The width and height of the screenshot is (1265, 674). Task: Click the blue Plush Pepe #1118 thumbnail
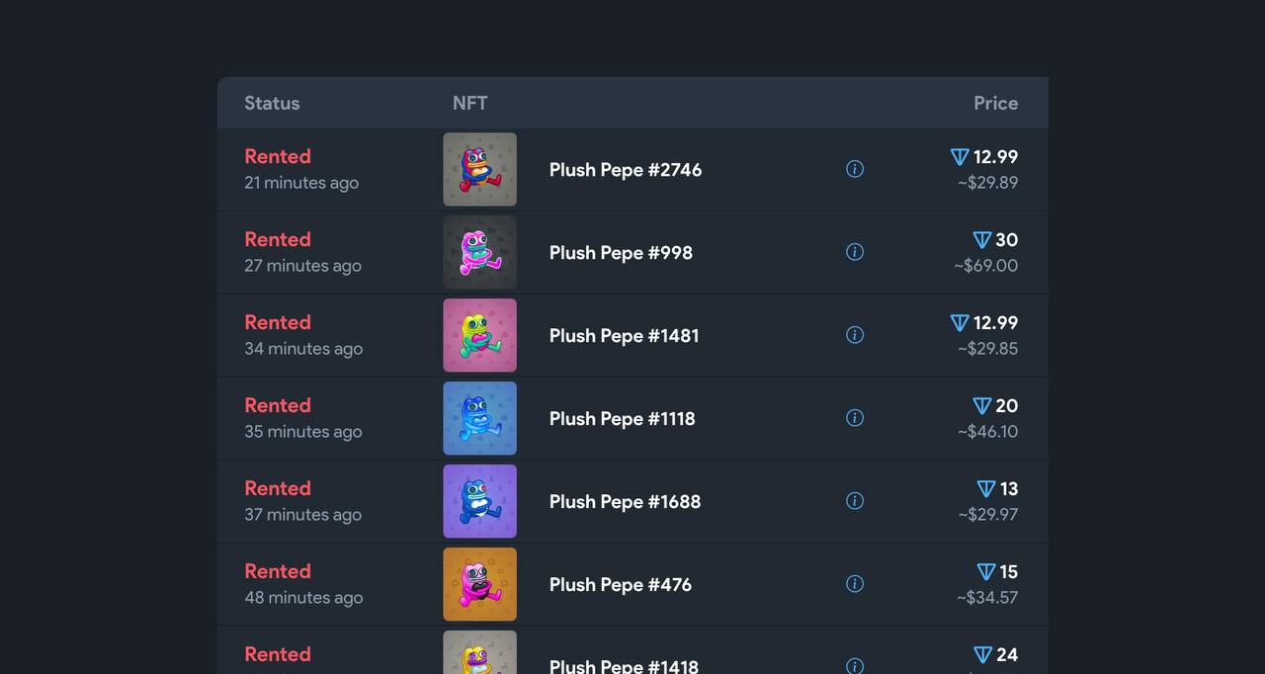point(479,418)
